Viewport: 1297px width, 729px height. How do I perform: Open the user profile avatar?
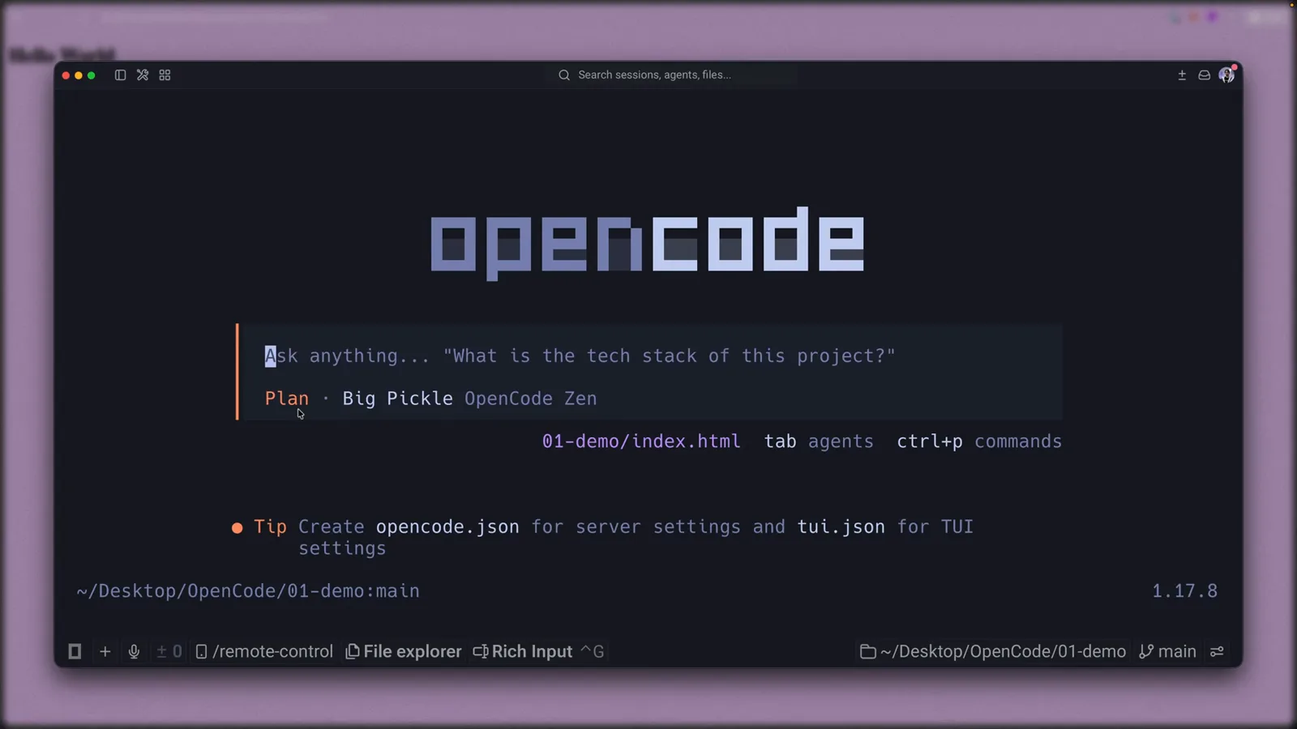(1226, 75)
